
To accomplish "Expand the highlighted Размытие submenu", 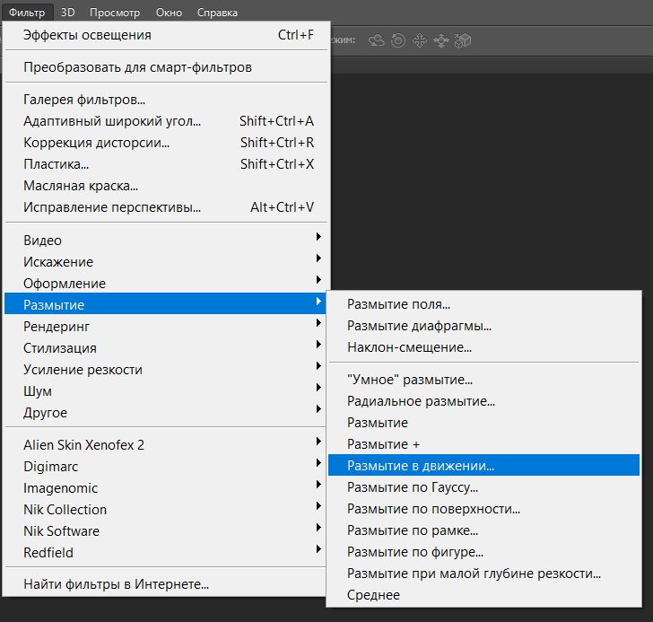I will pyautogui.click(x=166, y=303).
